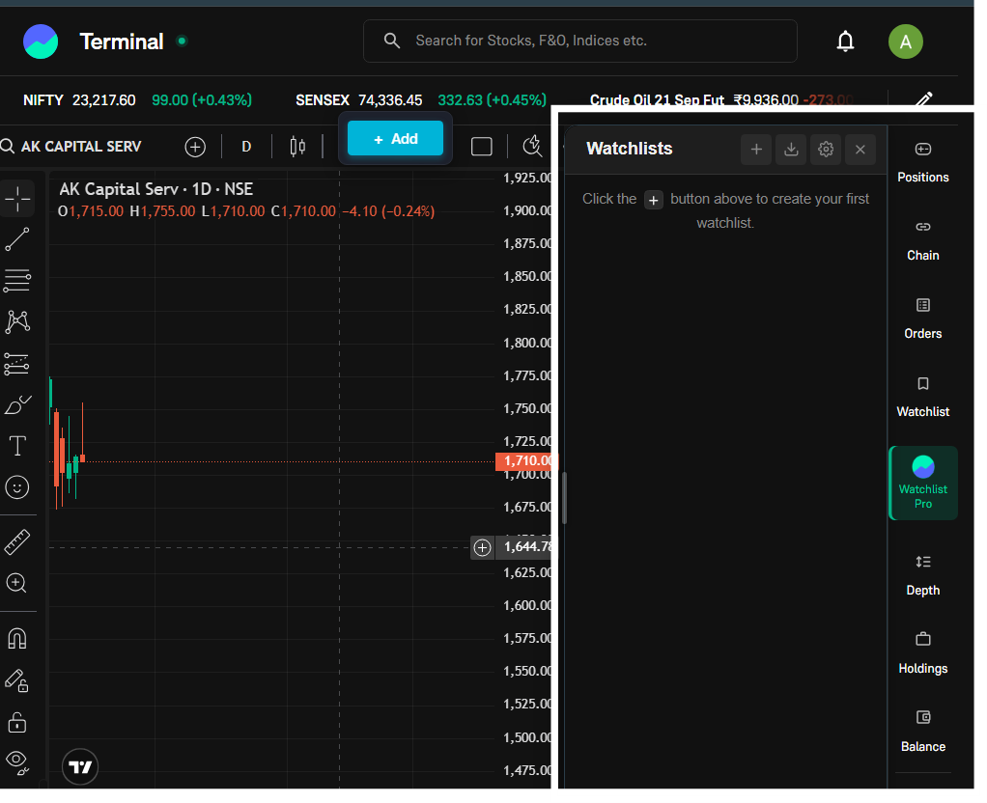This screenshot has height=803, width=987.
Task: Select the ruler measure tool
Action: click(17, 542)
